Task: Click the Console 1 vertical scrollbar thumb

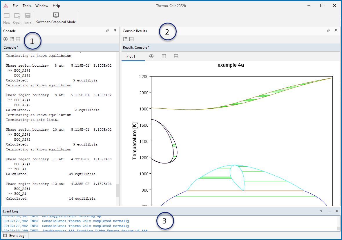Action: 117,190
